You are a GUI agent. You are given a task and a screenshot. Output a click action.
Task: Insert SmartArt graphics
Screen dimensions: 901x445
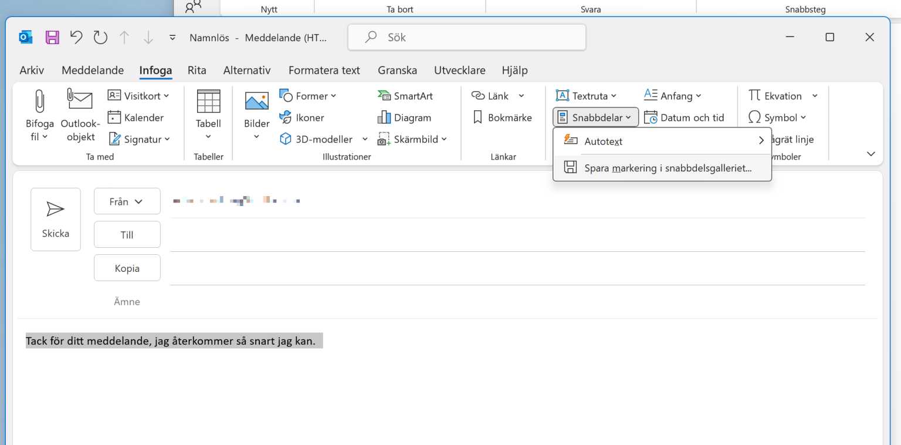[406, 95]
